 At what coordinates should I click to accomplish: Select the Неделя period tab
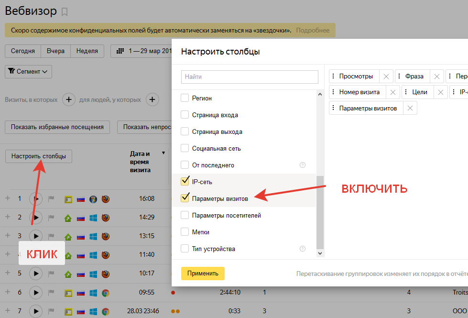click(x=87, y=51)
